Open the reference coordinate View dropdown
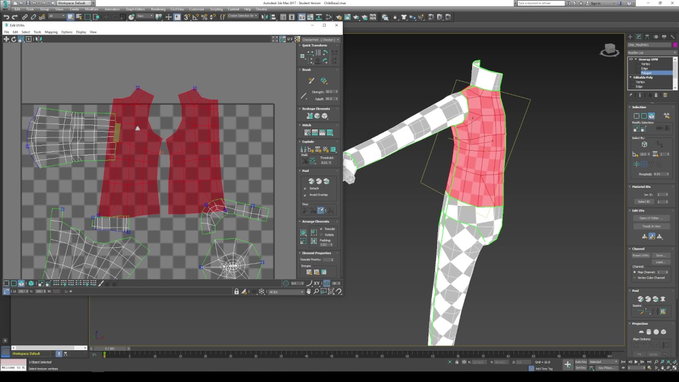This screenshot has width=679, height=382. point(144,17)
